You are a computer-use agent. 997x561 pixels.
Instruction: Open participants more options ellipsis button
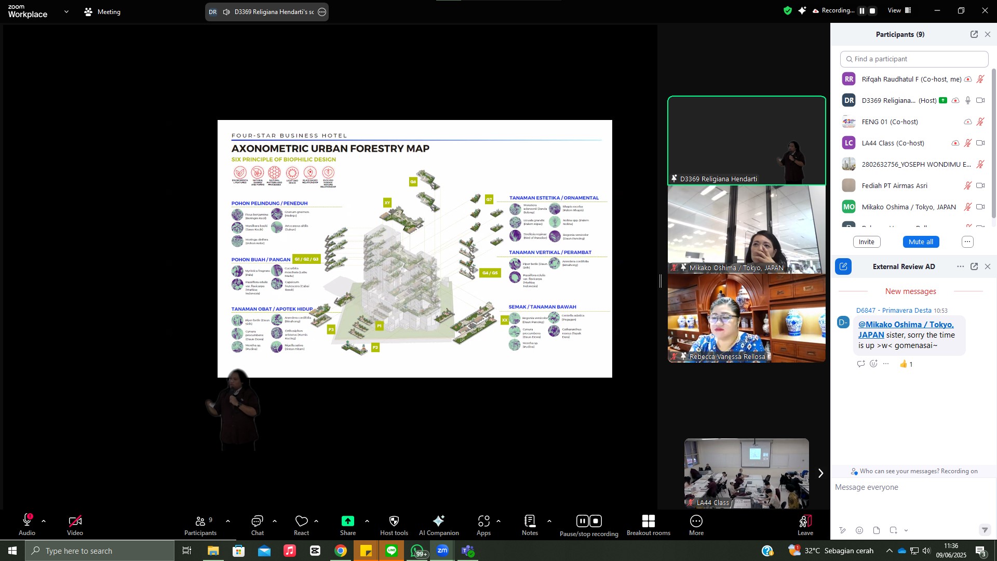(x=967, y=242)
